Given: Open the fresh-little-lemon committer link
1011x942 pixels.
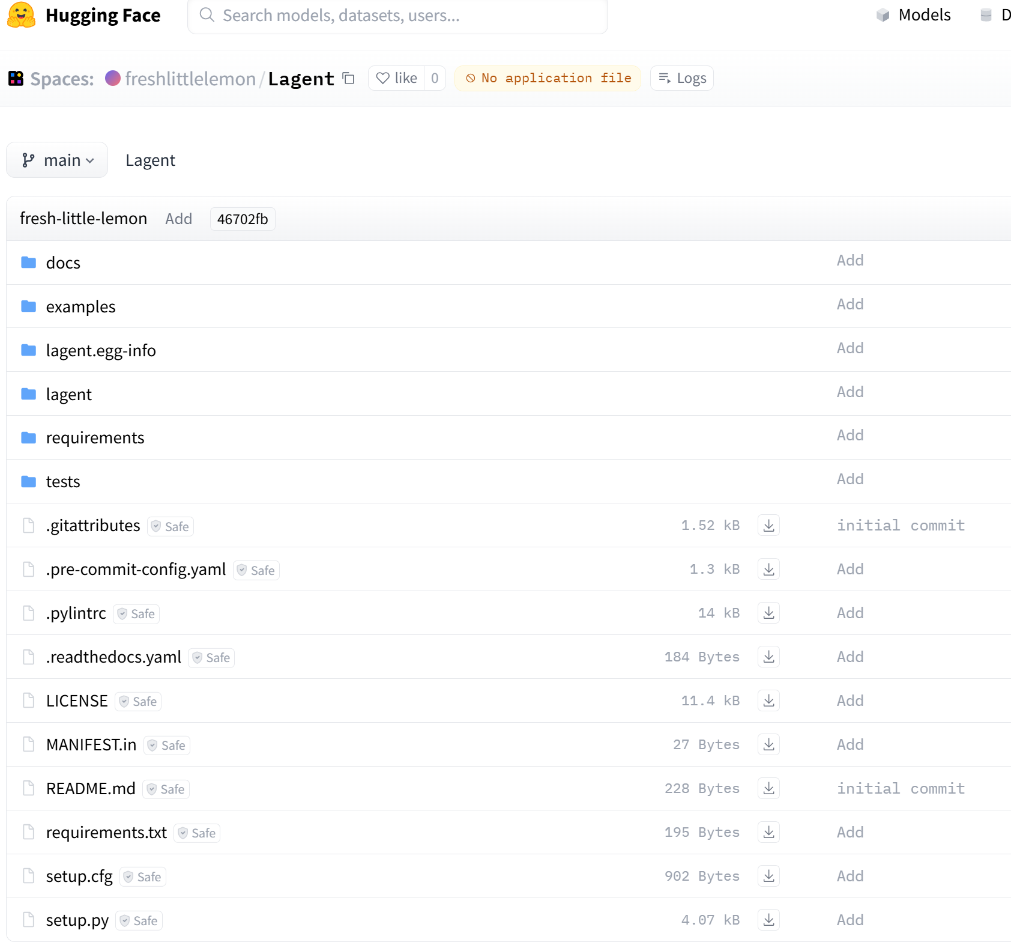Looking at the screenshot, I should coord(83,219).
